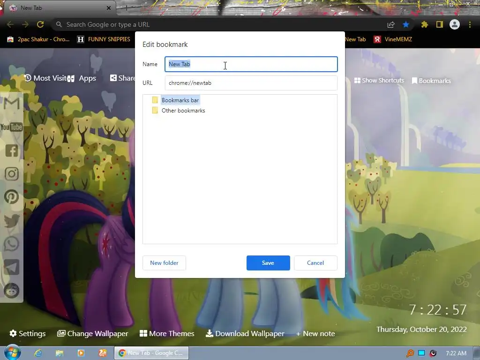
Task: Open the media player taskbar icon
Action: 81,353
